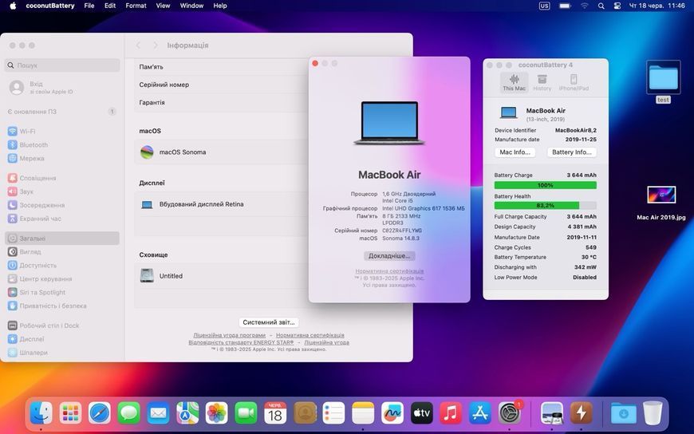Open Wi-Fi status in menu bar
The width and height of the screenshot is (694, 434).
tap(584, 6)
